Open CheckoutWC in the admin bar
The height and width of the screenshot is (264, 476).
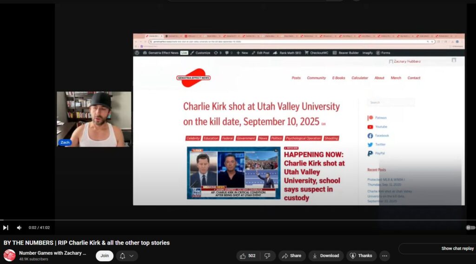(x=316, y=53)
